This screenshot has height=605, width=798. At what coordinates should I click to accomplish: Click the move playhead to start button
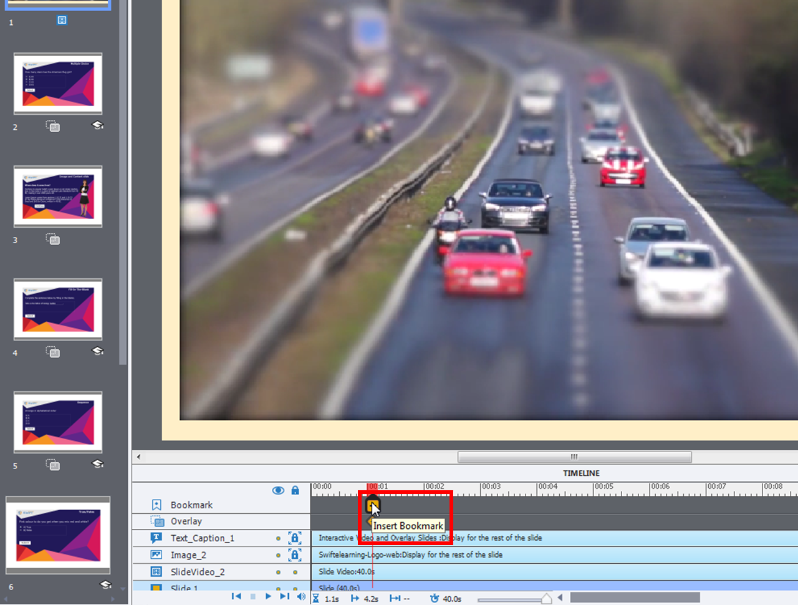[x=236, y=596]
